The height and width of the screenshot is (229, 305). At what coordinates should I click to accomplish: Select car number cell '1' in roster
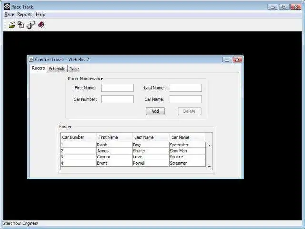[x=78, y=145]
